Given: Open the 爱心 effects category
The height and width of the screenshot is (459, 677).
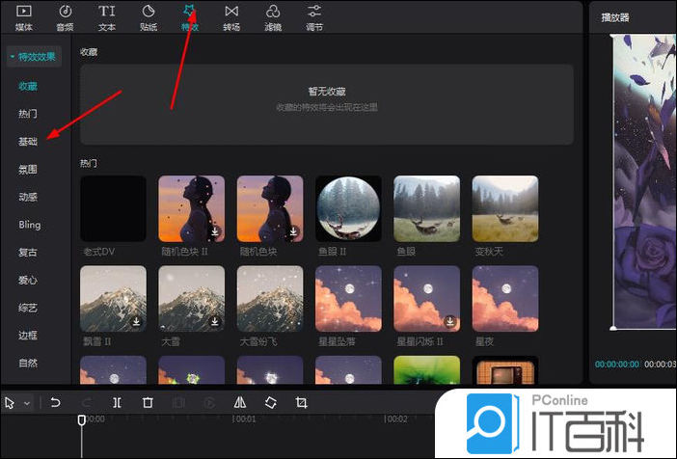Looking at the screenshot, I should [x=28, y=280].
